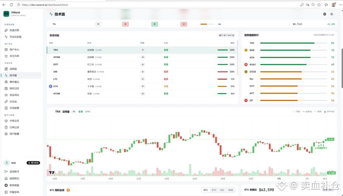Select the ATOM row with 100% strength
This screenshot has height=196, width=343.
[x=142, y=57]
